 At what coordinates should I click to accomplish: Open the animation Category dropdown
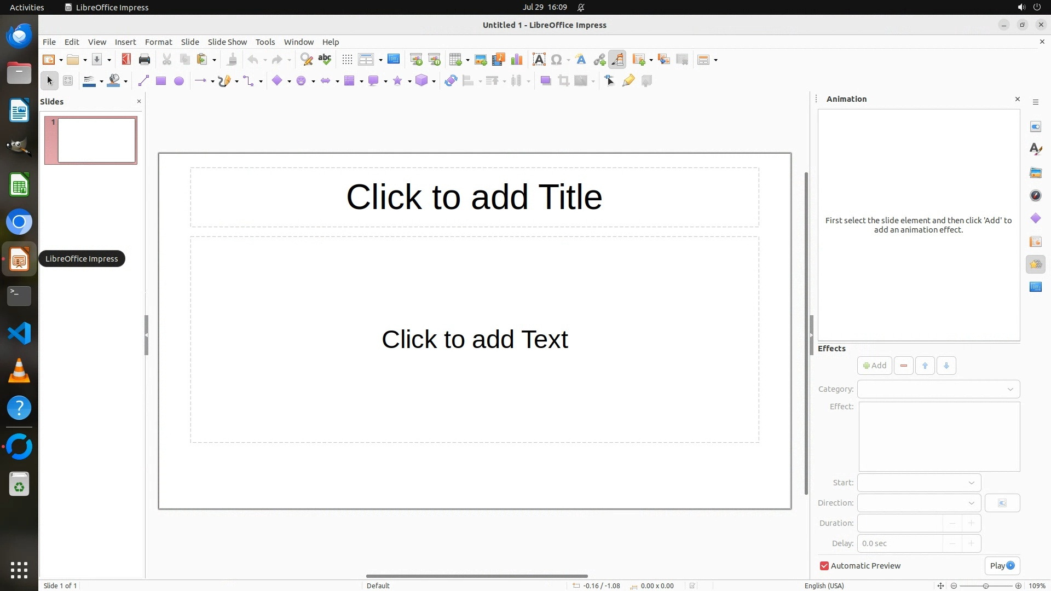click(938, 389)
